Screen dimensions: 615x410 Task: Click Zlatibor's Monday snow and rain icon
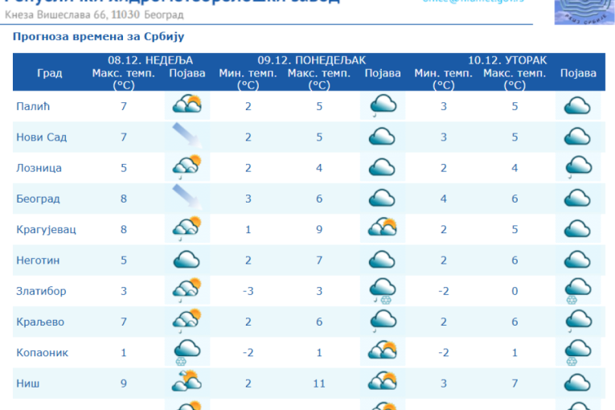[x=382, y=290]
